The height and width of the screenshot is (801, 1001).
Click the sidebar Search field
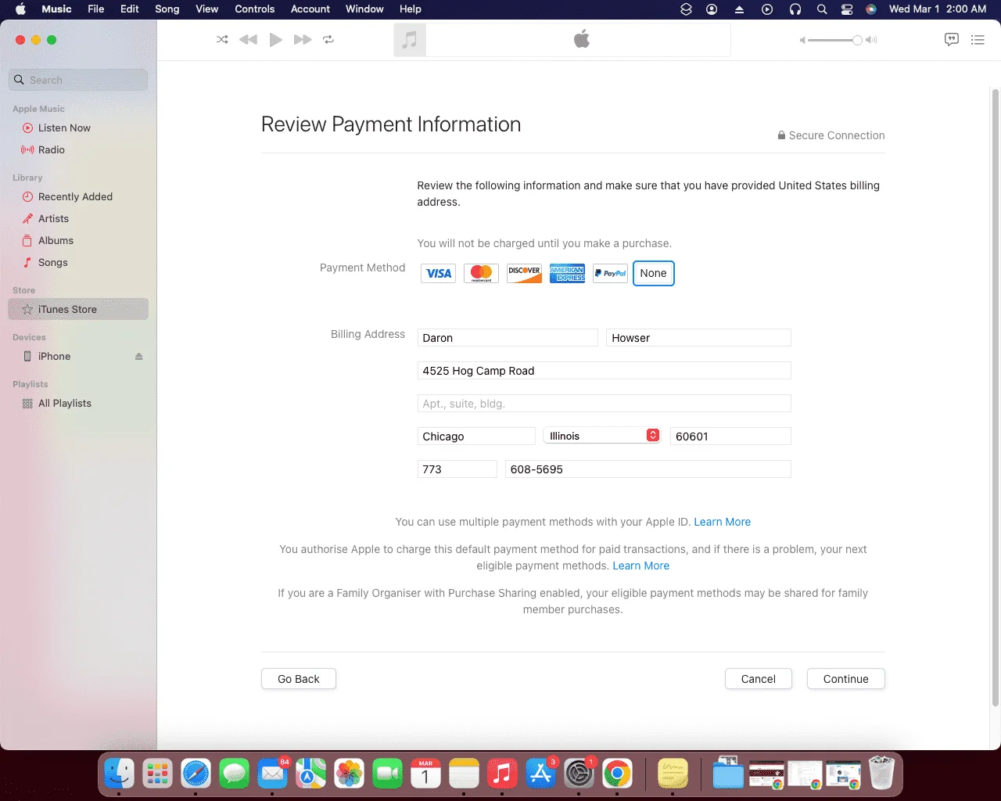click(78, 80)
